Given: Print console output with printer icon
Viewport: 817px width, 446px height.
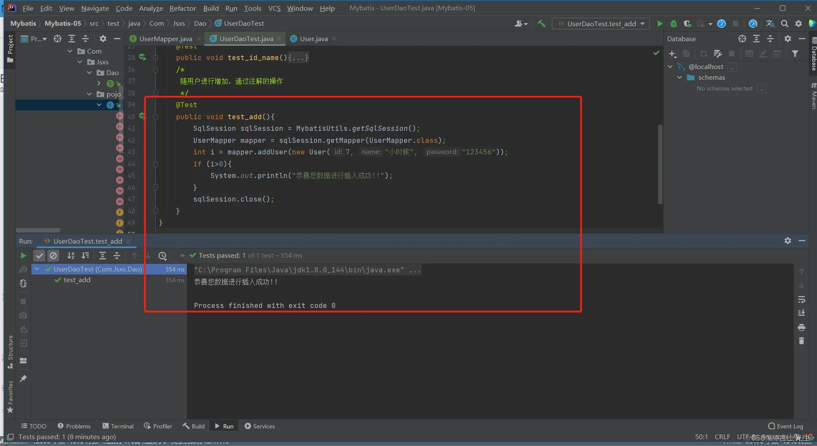Looking at the screenshot, I should click(x=802, y=327).
